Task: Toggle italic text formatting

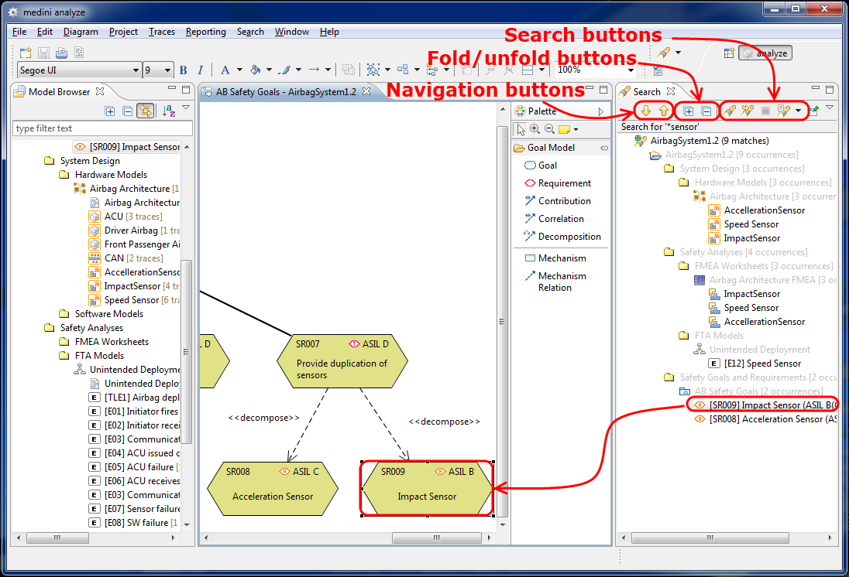Action: [200, 70]
